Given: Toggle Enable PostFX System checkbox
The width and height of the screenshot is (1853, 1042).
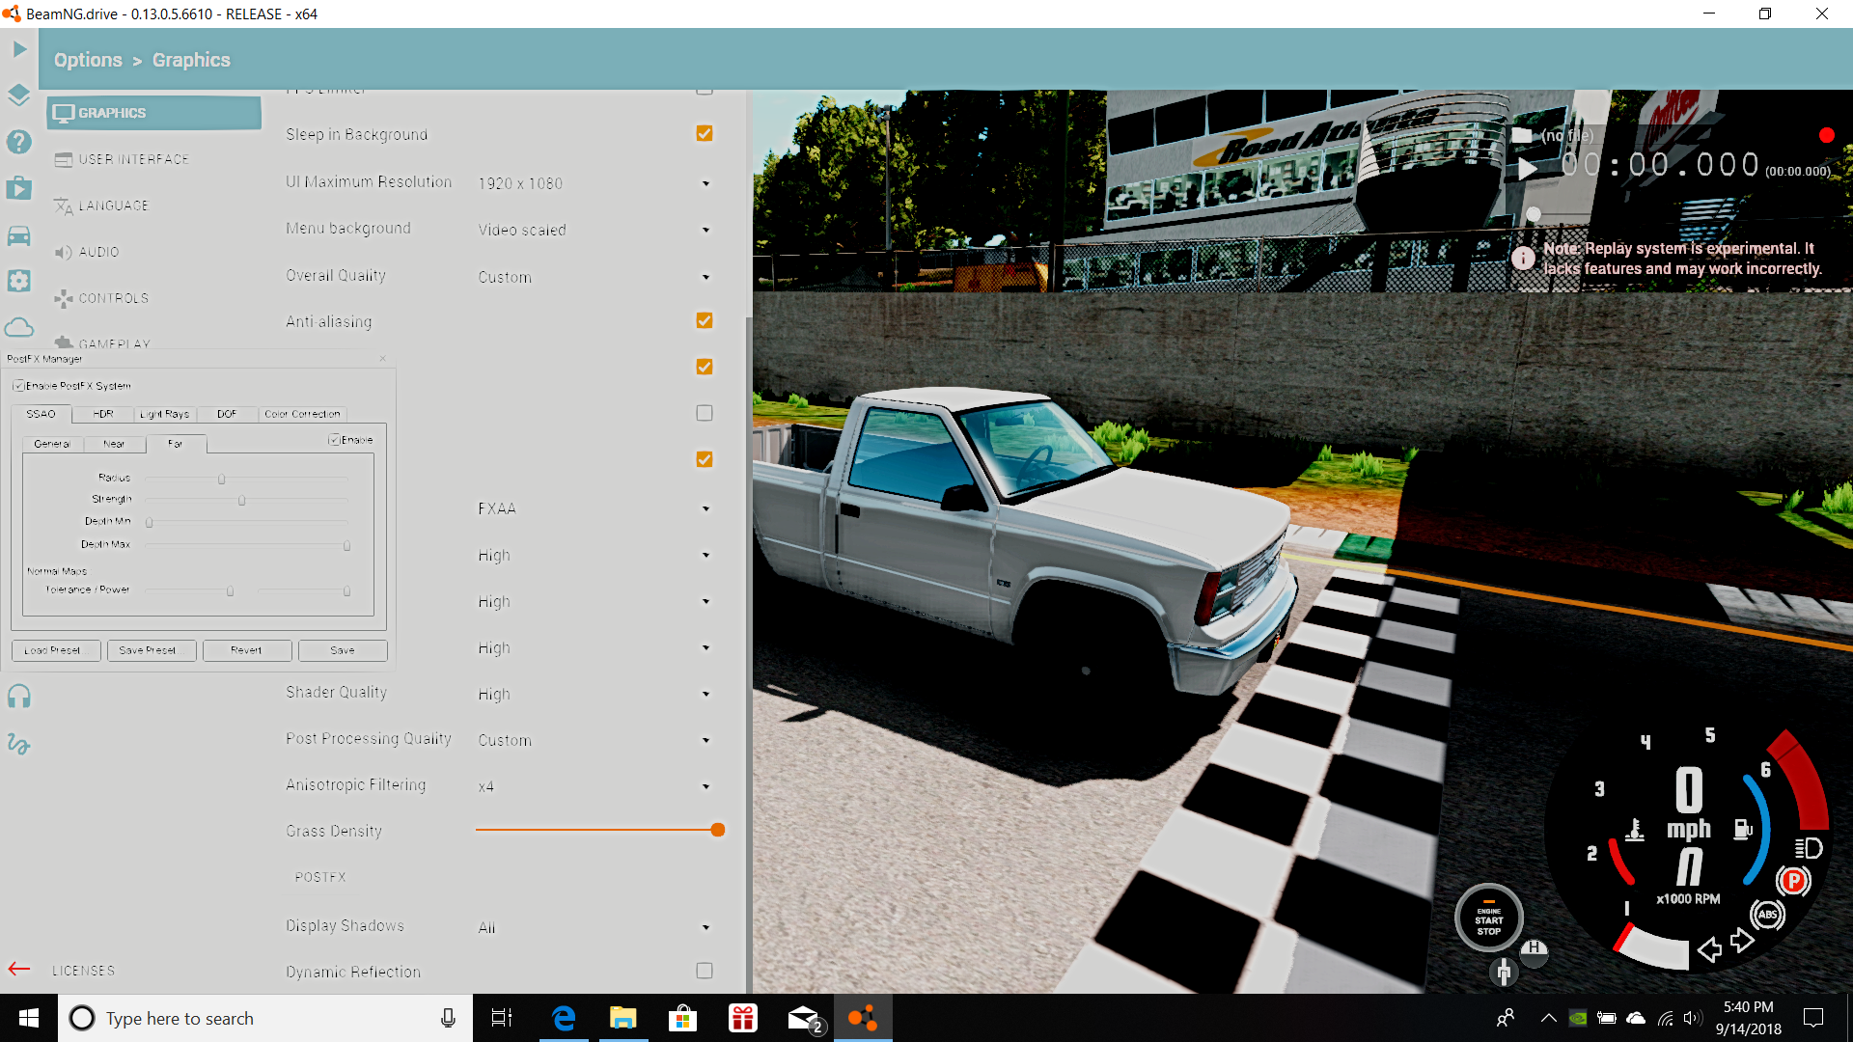Looking at the screenshot, I should (18, 386).
